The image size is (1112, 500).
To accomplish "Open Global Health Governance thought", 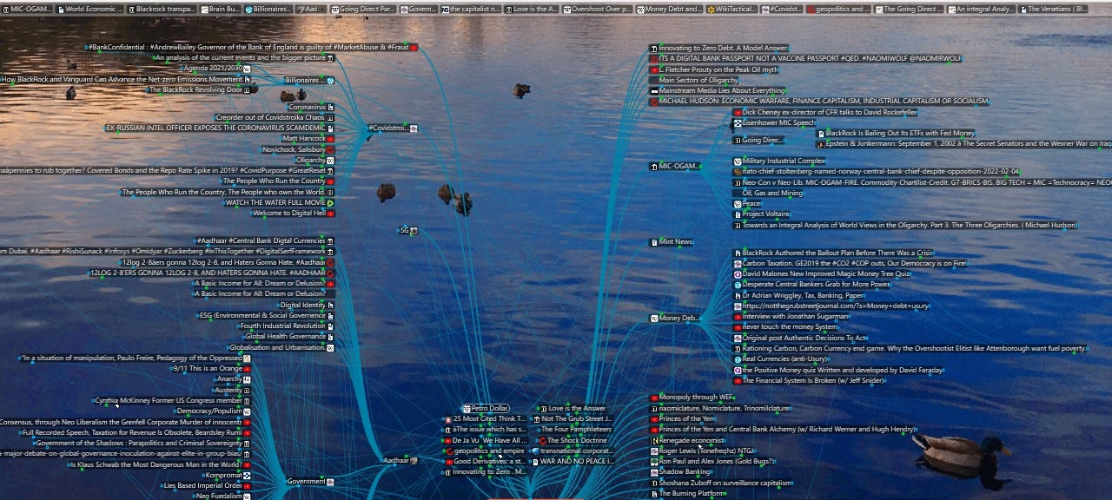I will pos(289,337).
